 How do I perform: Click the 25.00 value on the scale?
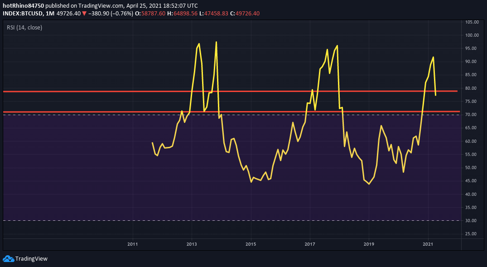point(472,234)
